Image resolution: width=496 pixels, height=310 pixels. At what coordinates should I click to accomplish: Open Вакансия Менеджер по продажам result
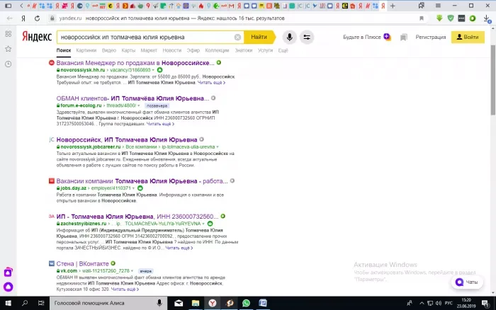coord(135,63)
